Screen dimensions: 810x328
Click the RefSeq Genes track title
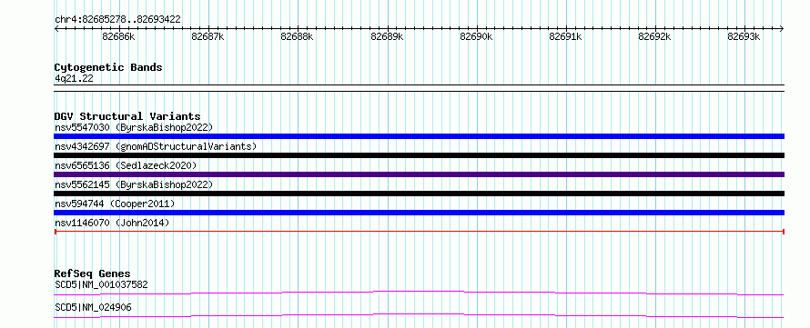(93, 273)
